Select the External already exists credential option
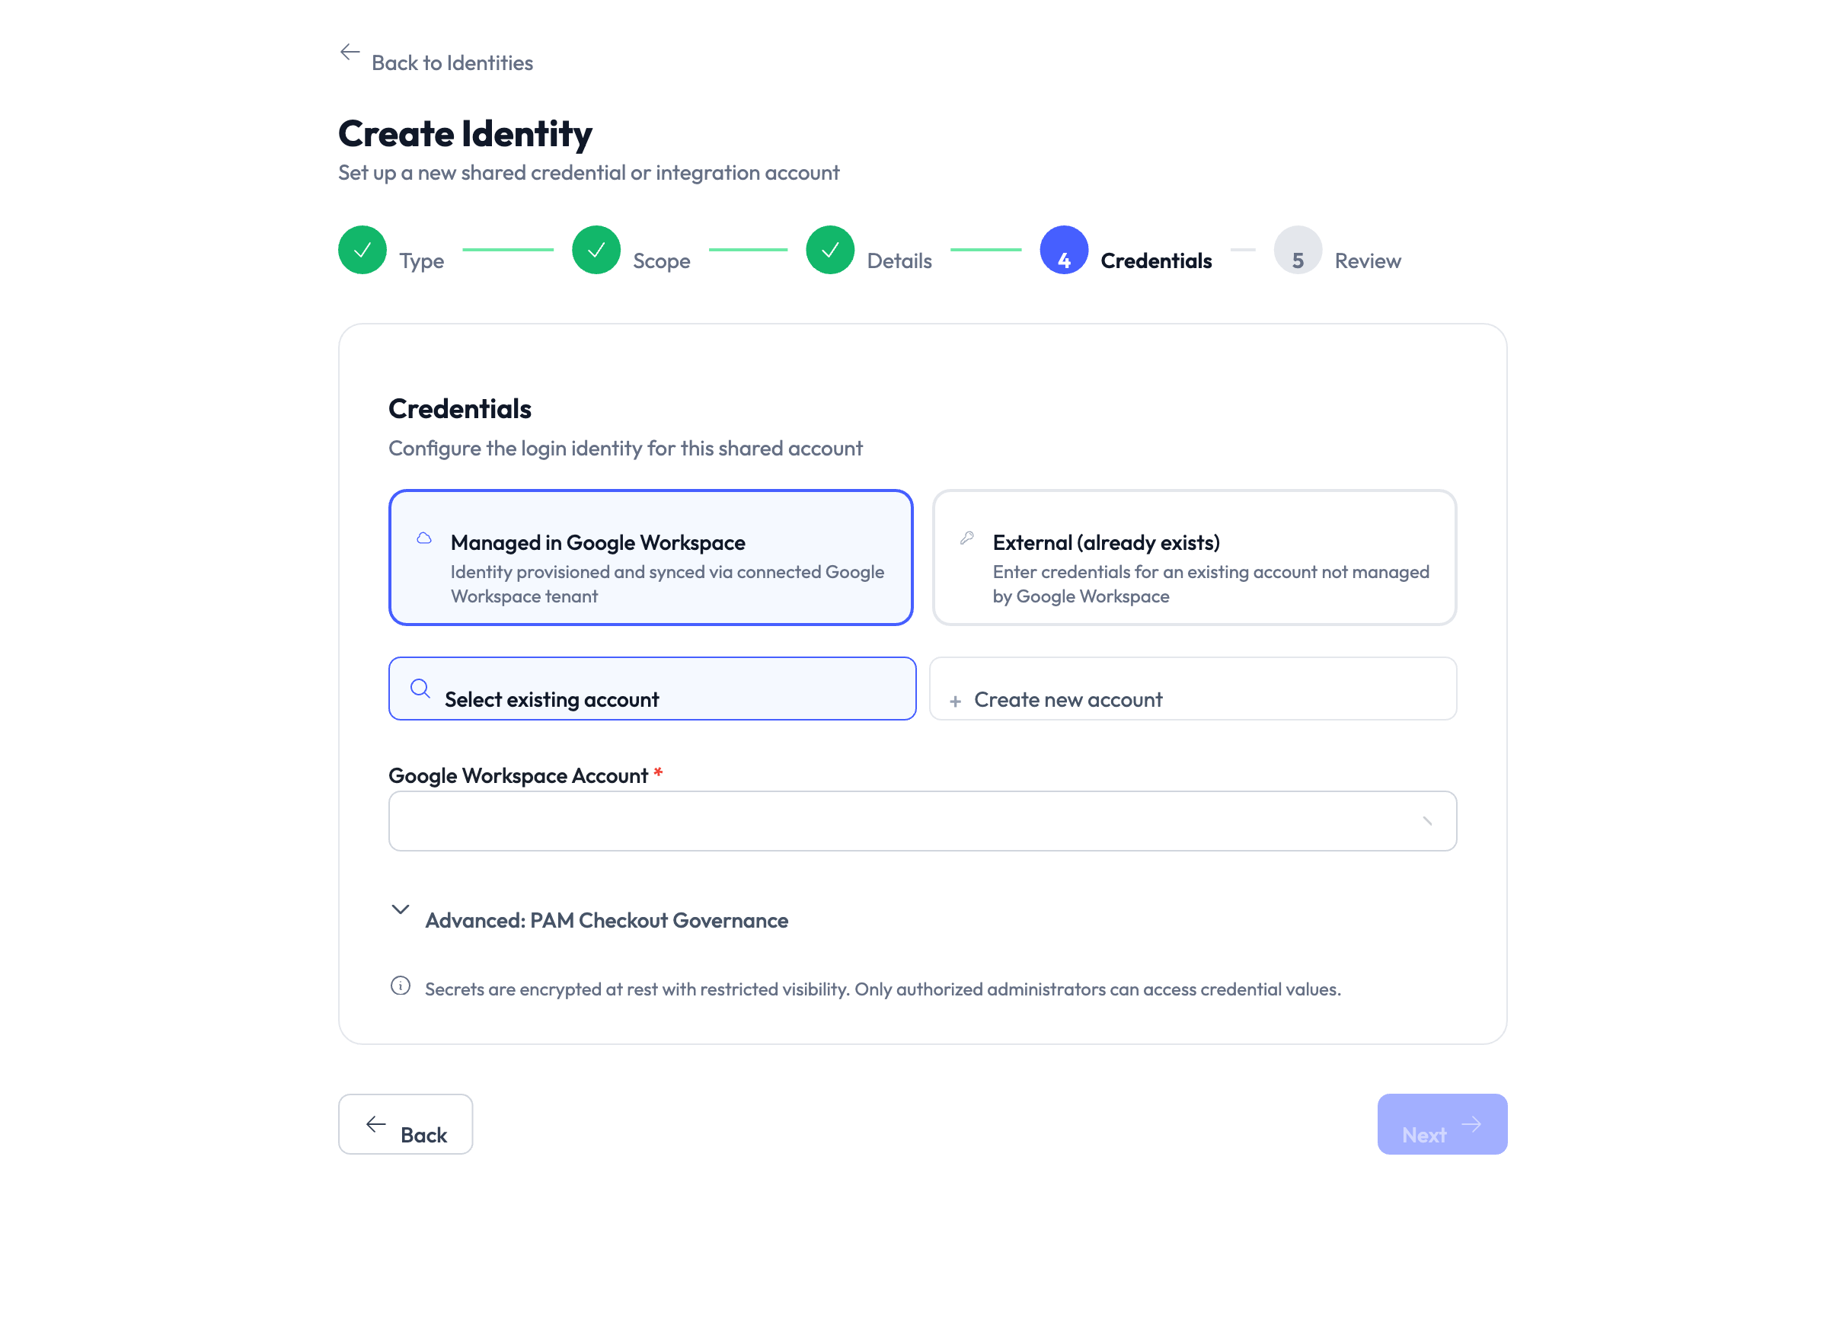Viewport: 1846px width, 1342px height. [1193, 558]
